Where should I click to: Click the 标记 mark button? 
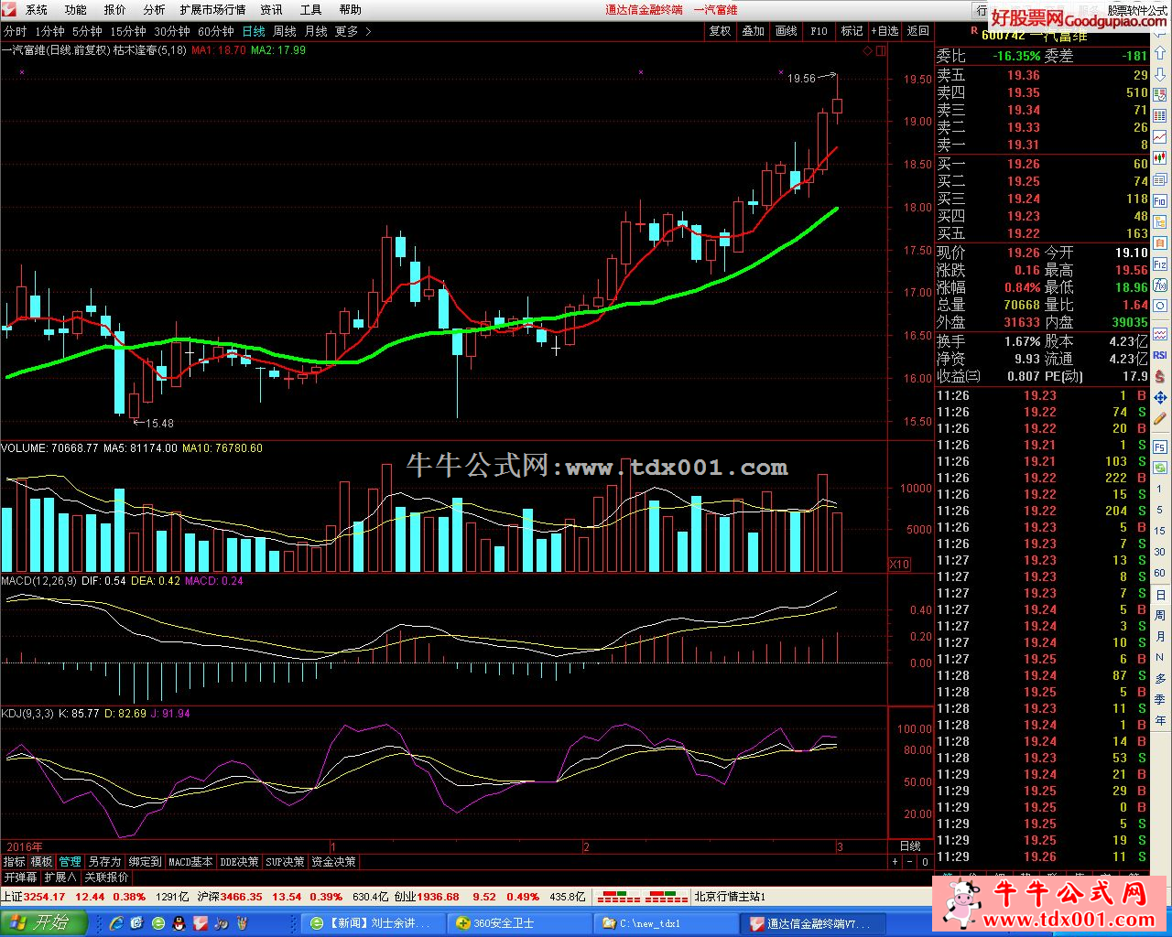(852, 31)
